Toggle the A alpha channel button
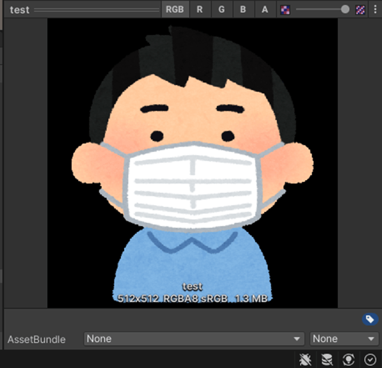Screen dimensions: 382x368 coord(265,10)
